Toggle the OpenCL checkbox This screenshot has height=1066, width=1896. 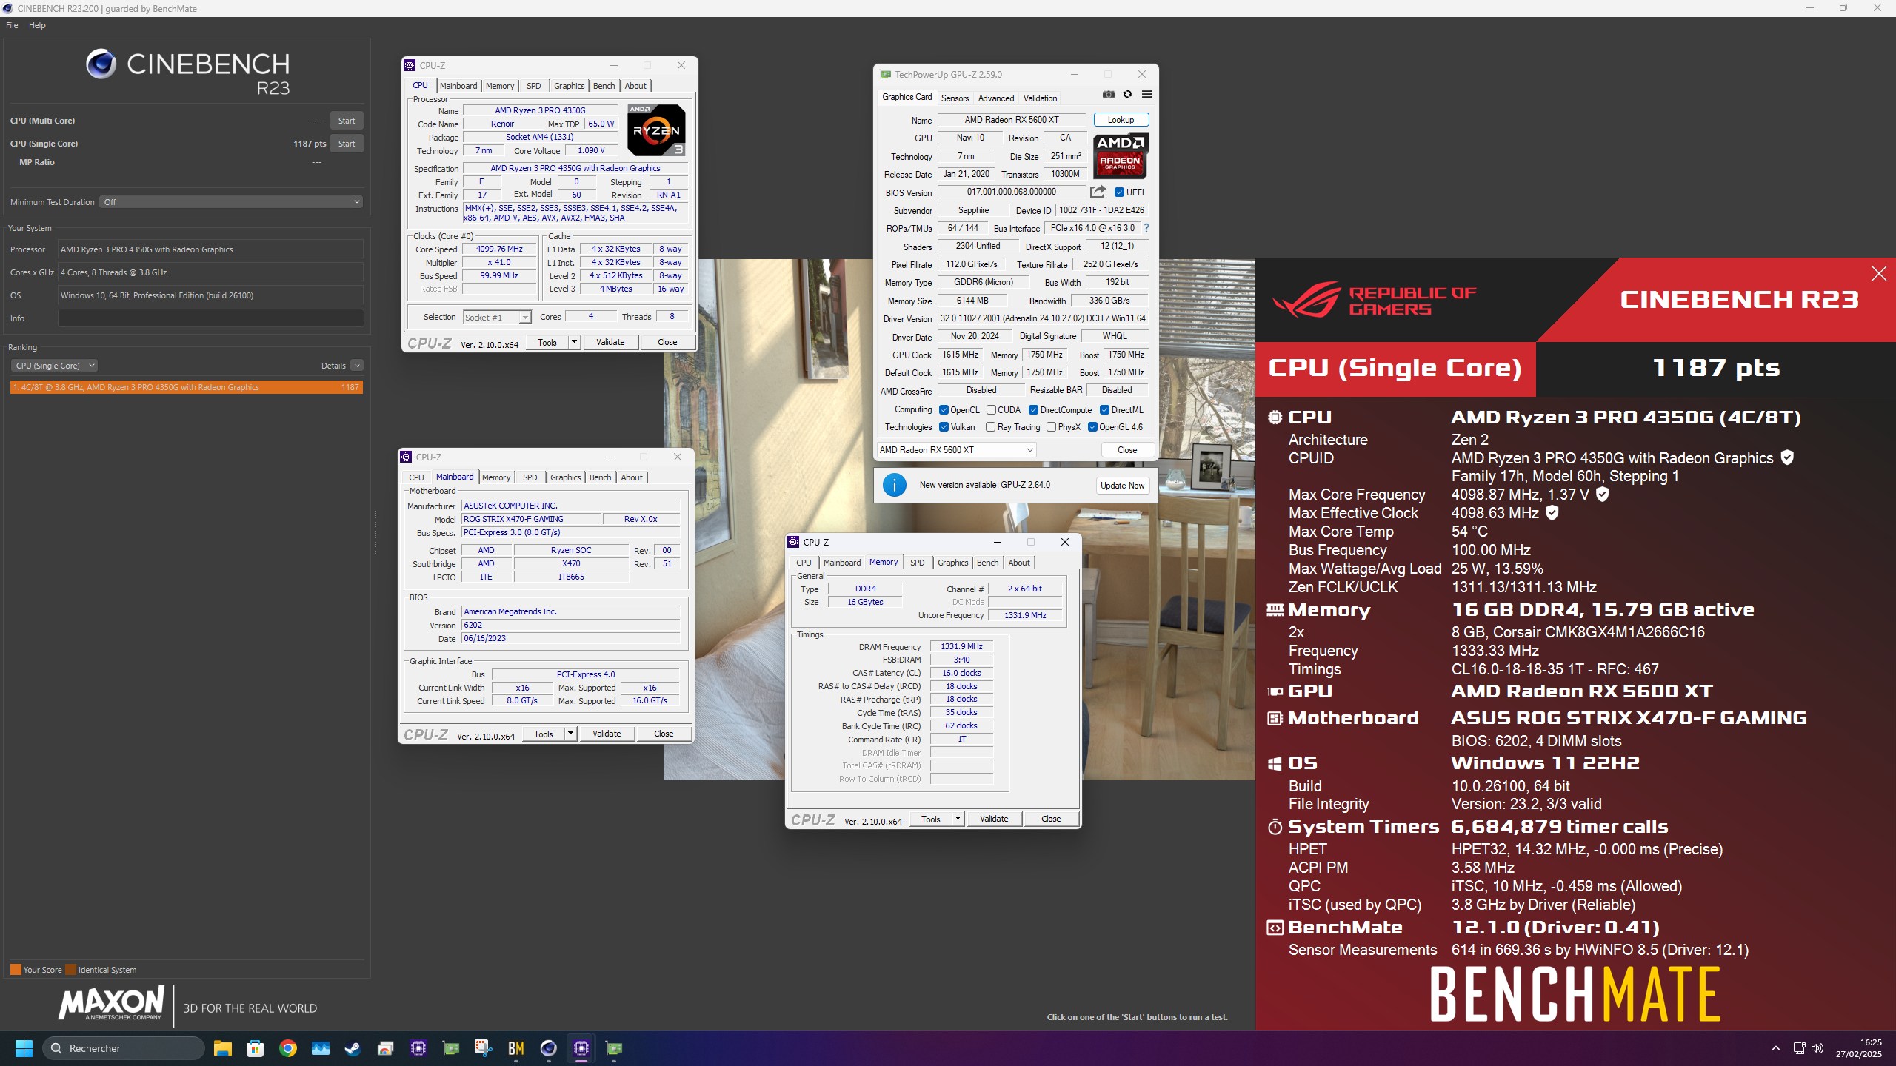[944, 410]
